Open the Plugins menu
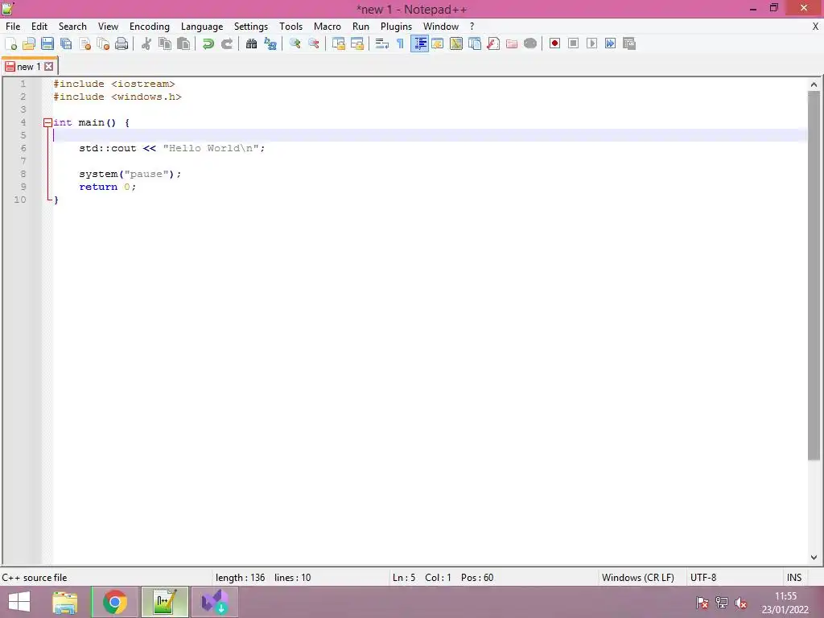The height and width of the screenshot is (618, 824). click(x=396, y=27)
